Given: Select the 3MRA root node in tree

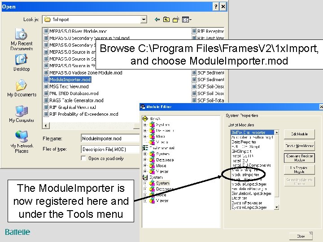Looking at the screenshot, I should click(155, 119).
